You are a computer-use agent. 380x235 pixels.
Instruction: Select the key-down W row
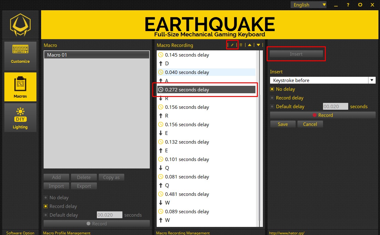(x=206, y=203)
